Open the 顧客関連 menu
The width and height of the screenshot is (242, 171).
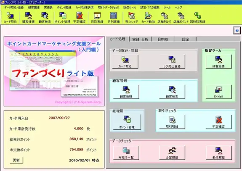[x=34, y=8]
